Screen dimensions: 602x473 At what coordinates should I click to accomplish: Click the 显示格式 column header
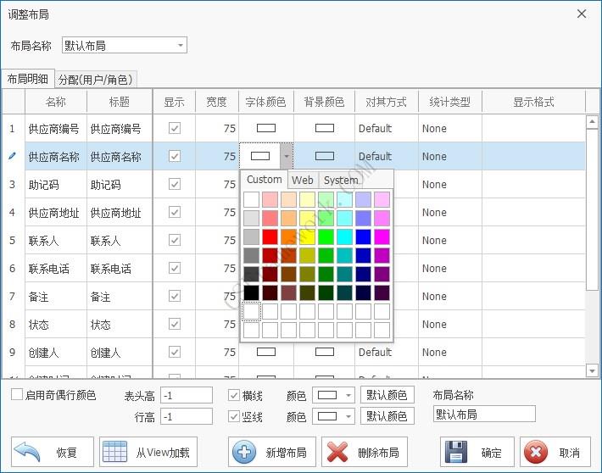[x=533, y=102]
